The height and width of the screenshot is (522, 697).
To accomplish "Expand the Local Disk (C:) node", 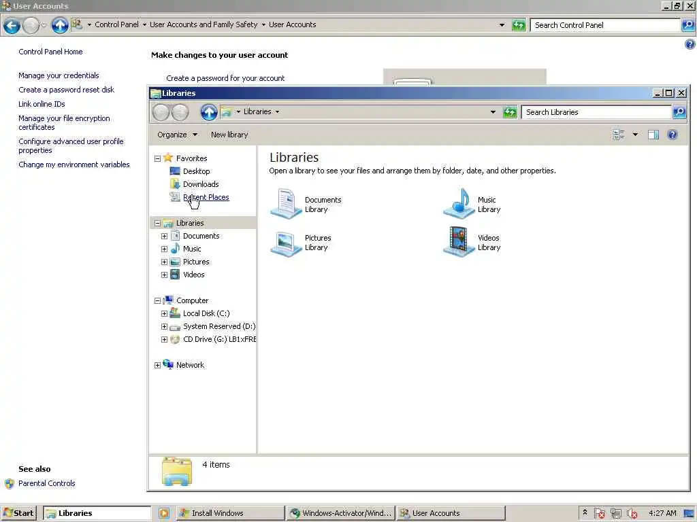I will pyautogui.click(x=164, y=313).
